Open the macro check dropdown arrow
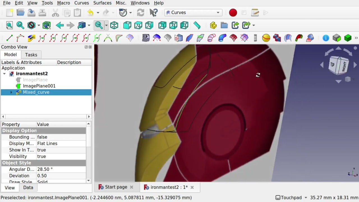This screenshot has height=202, width=359. 130,13
